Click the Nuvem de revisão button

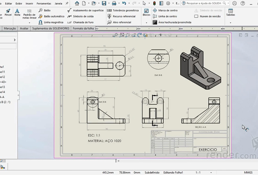pyautogui.click(x=210, y=16)
